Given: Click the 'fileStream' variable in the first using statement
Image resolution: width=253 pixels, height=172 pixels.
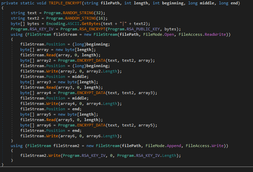Looking at the screenshot, I should [65, 34].
